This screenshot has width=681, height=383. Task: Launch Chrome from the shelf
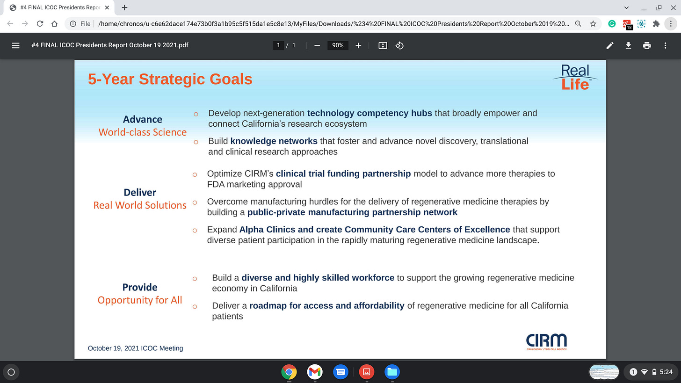pos(289,372)
